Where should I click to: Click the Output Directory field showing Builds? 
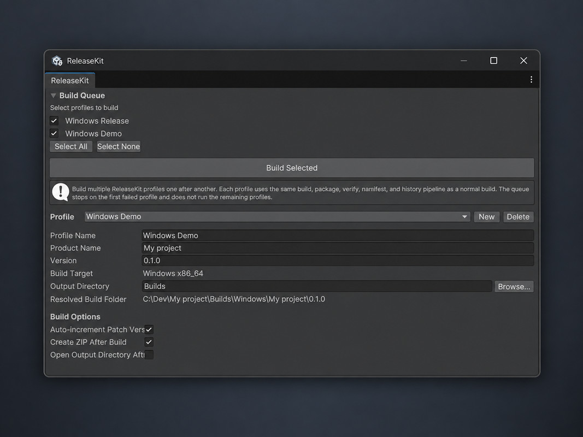[x=317, y=286]
